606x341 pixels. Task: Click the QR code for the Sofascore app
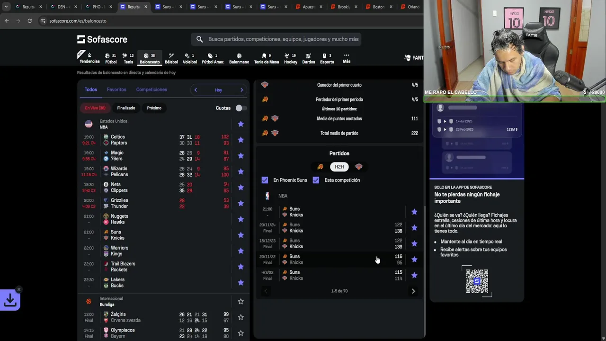pos(477,281)
